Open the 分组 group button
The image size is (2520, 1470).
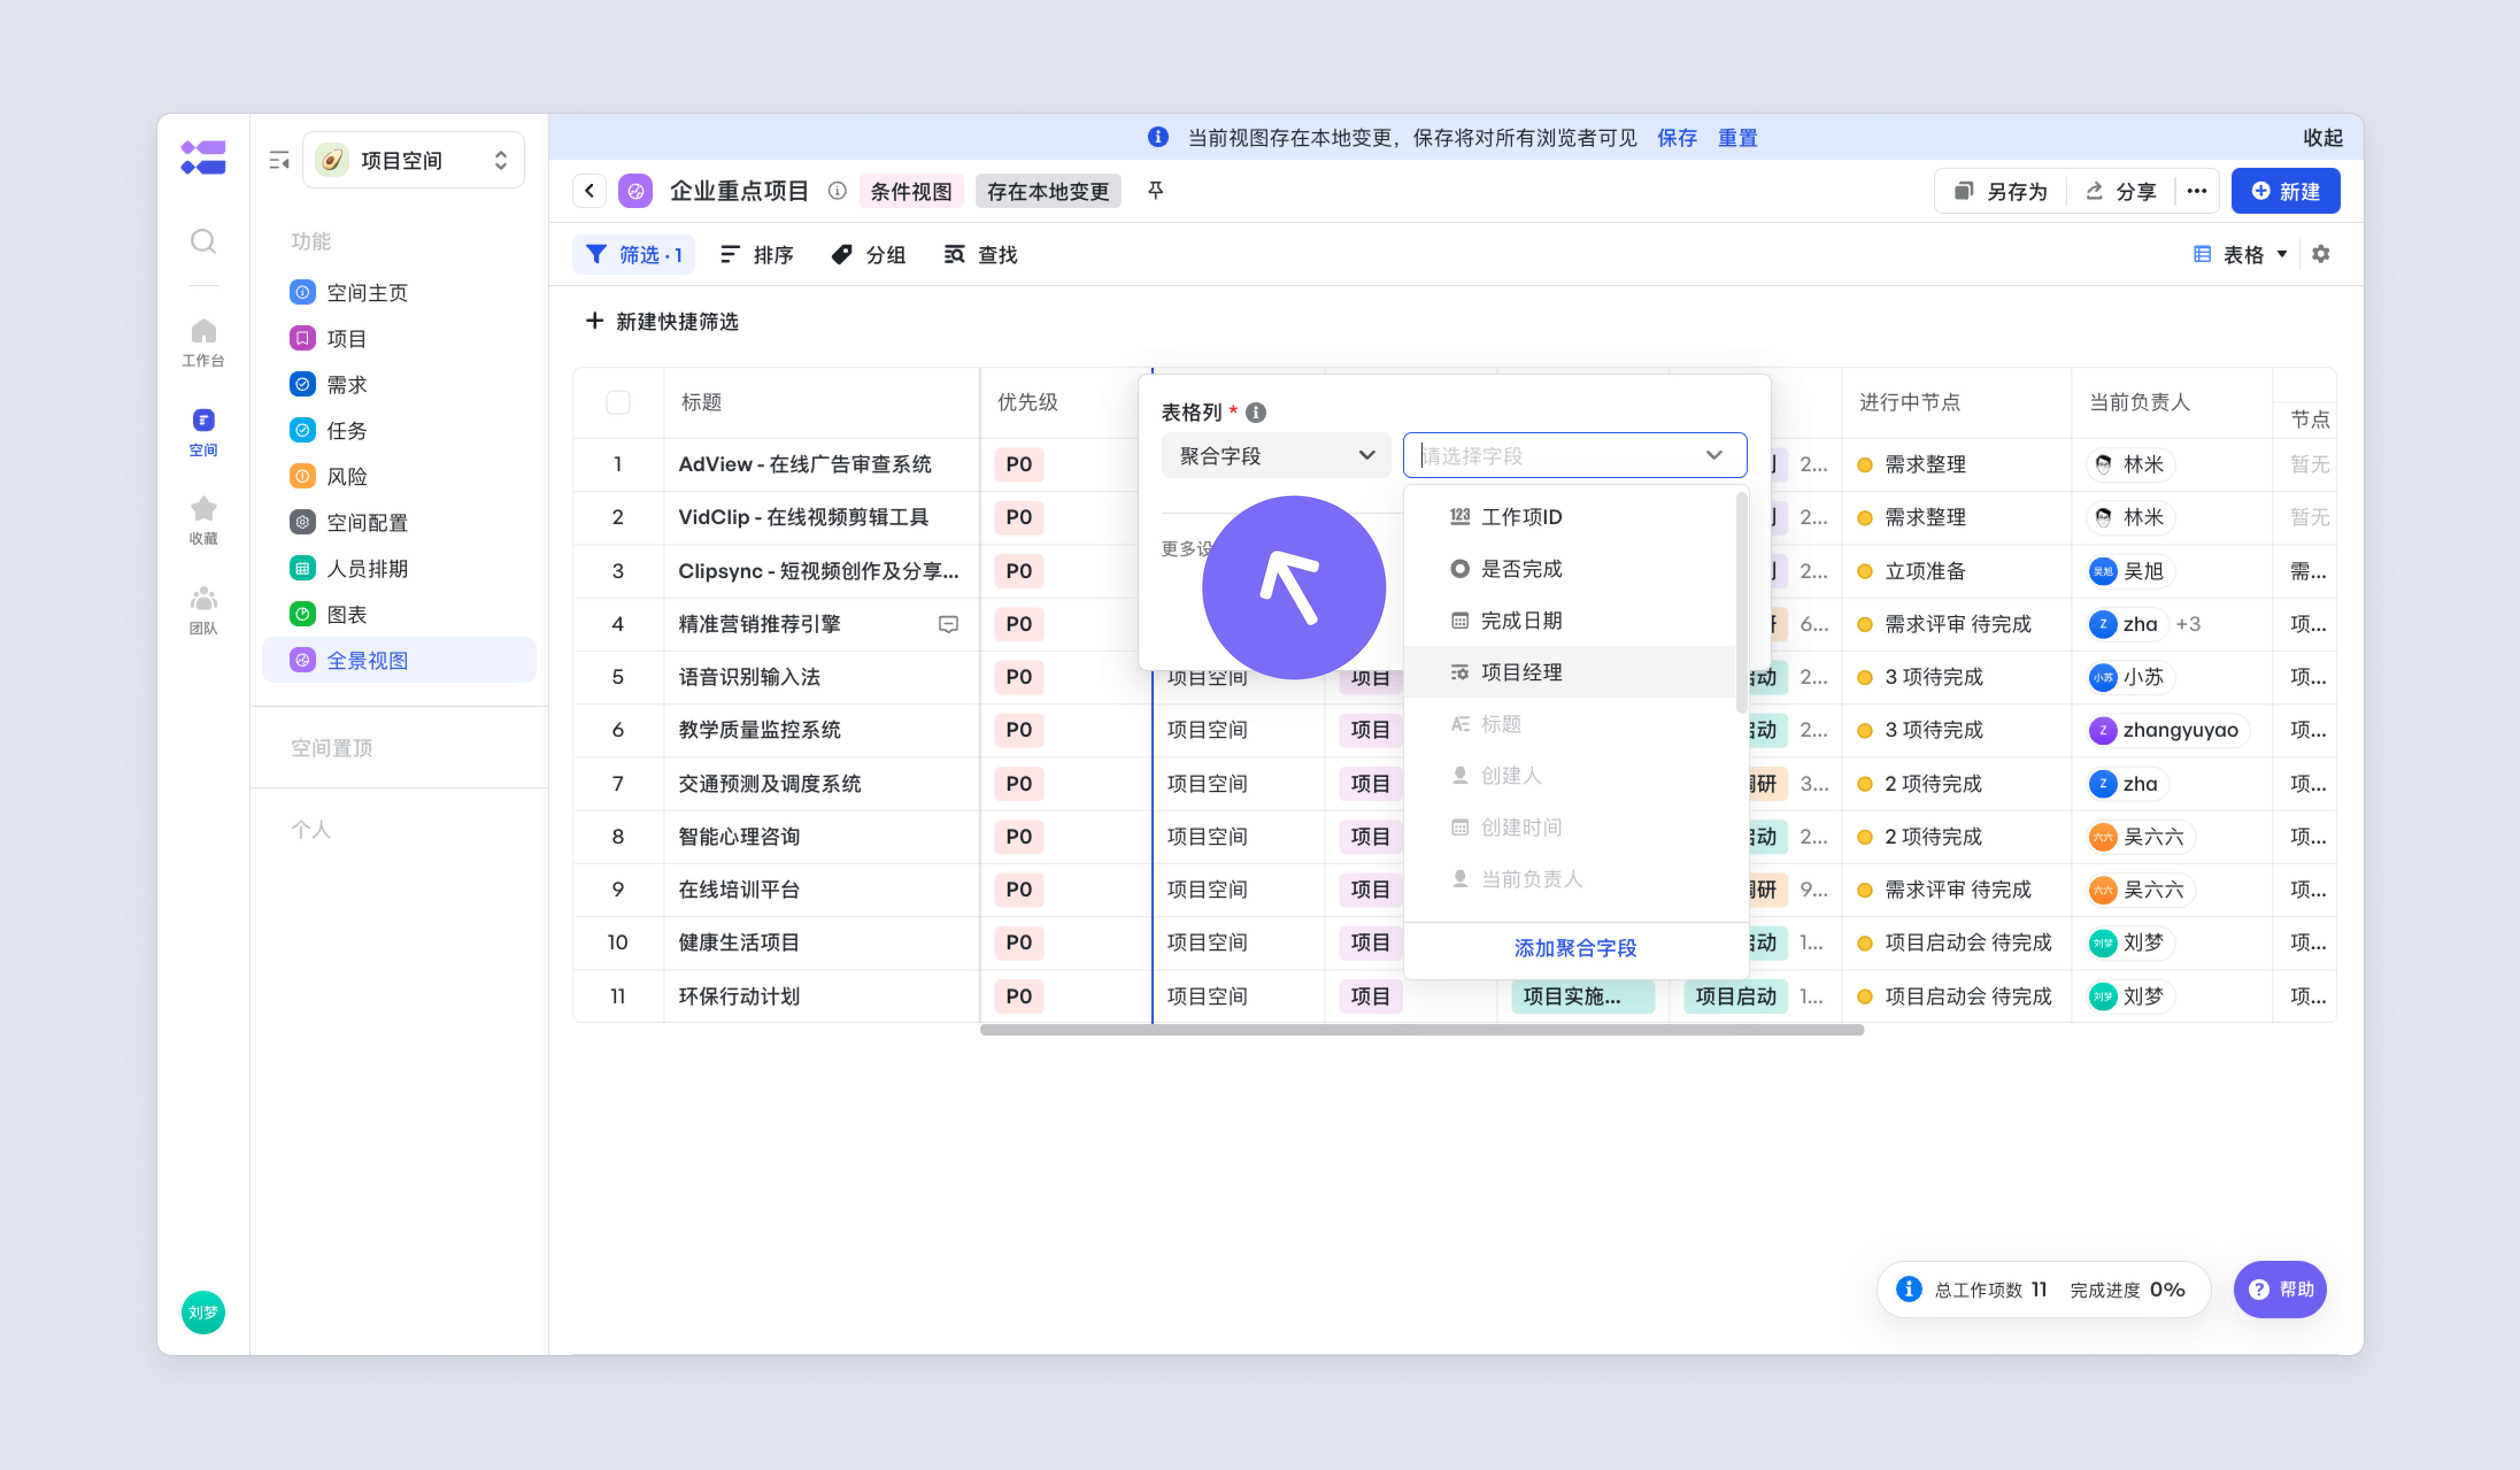[x=868, y=255]
